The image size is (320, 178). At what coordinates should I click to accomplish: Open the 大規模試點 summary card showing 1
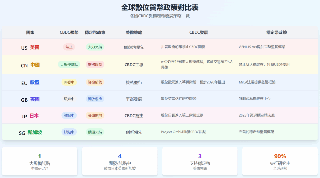click(x=40, y=161)
